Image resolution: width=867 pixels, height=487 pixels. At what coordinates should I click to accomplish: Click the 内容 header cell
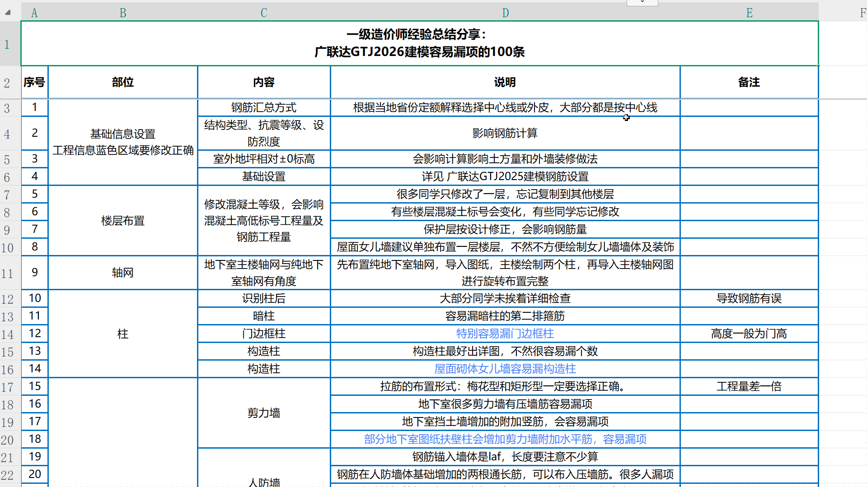coord(264,82)
